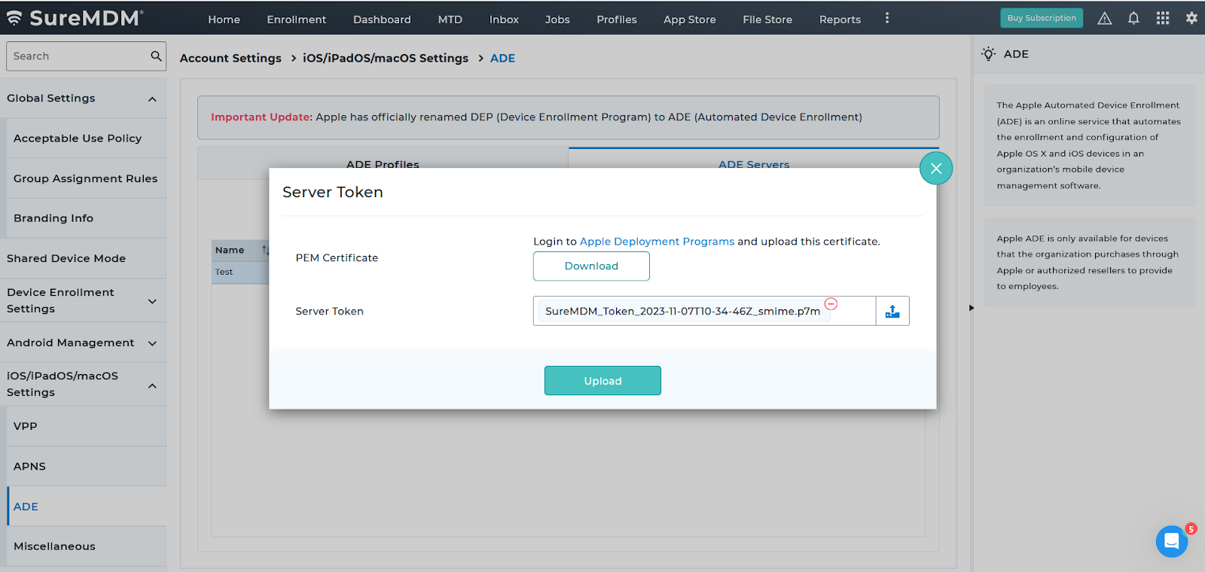Viewport: 1205px width, 572px height.
Task: Expand the Android Management section
Action: coord(152,343)
